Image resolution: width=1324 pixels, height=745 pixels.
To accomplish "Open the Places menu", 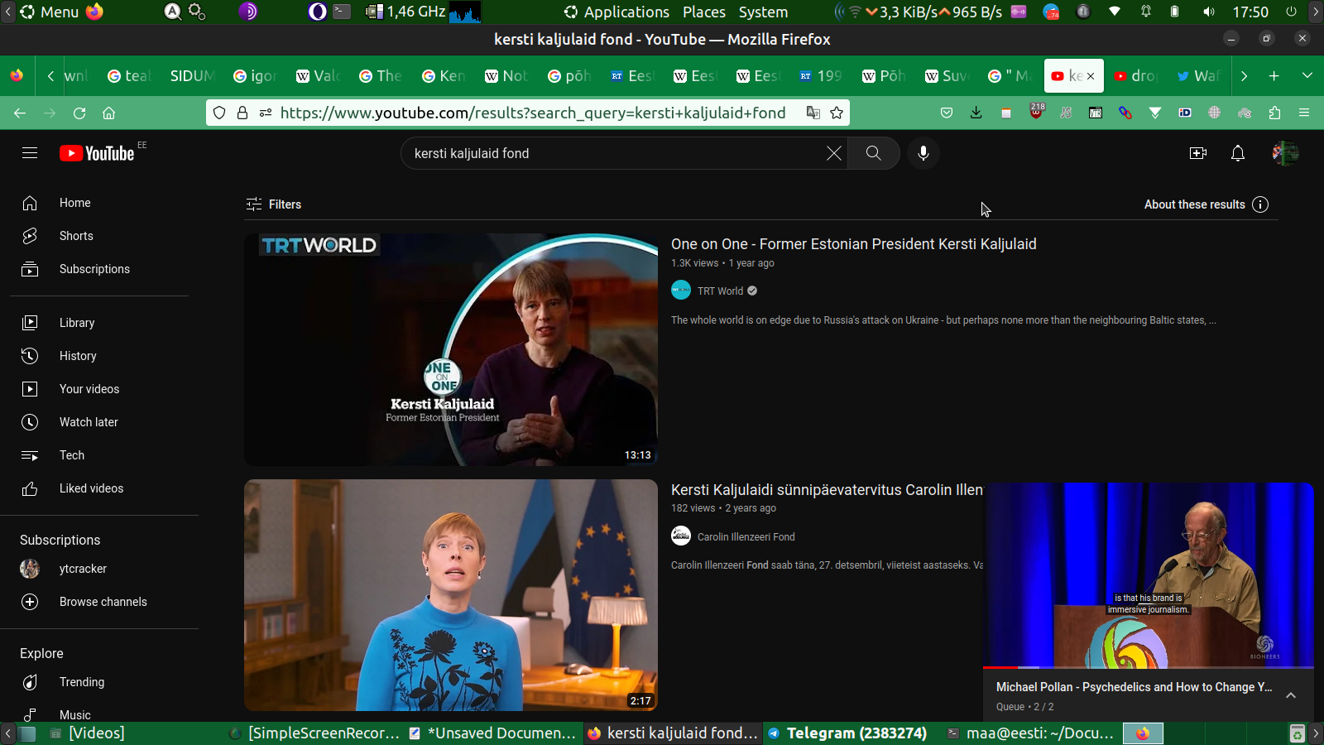I will 704,12.
